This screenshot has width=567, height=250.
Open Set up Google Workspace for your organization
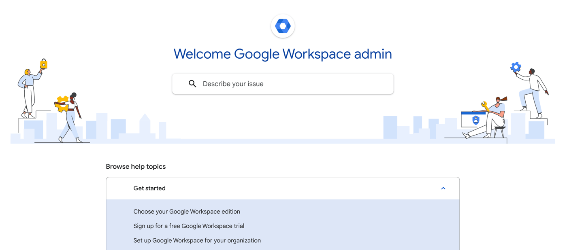(197, 241)
